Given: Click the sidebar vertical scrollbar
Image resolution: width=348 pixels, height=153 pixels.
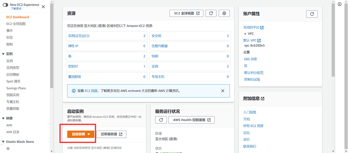Looking at the screenshot, I should (51, 45).
